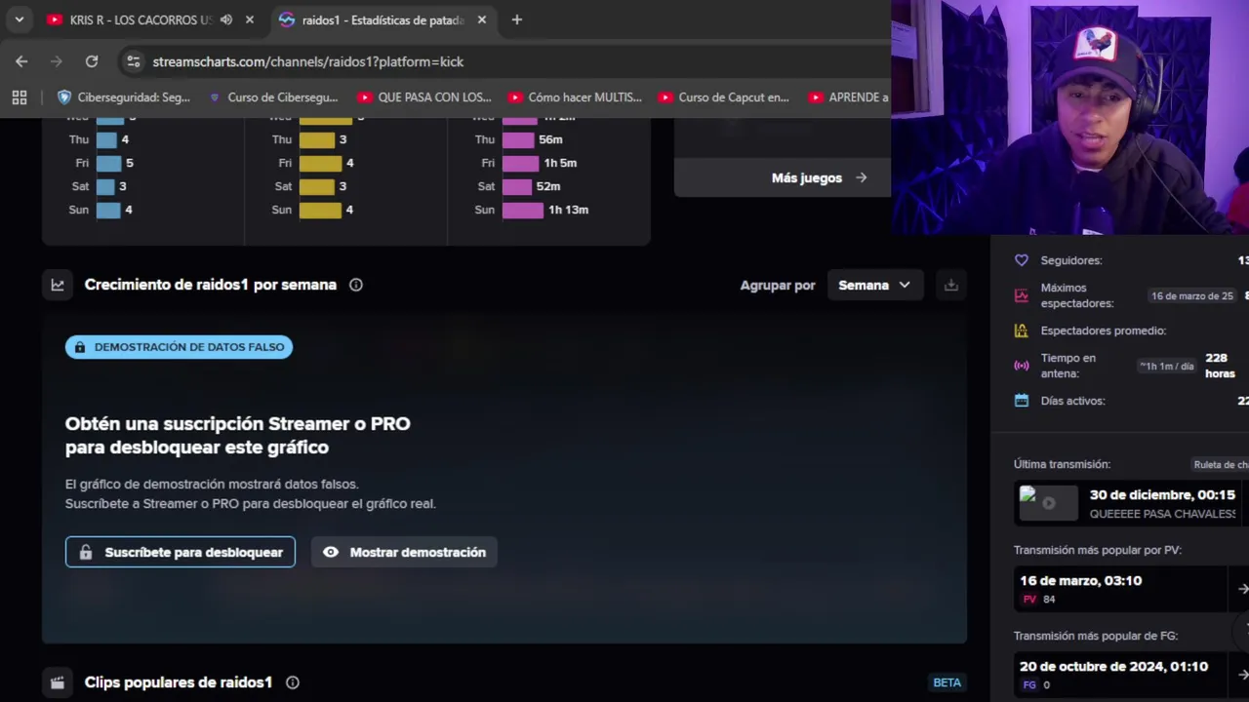Image resolution: width=1249 pixels, height=702 pixels.
Task: Go back to the previous page
Action: click(21, 61)
